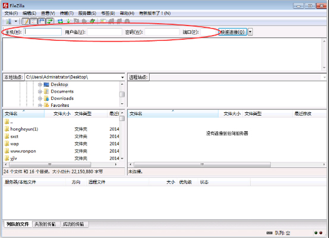Image resolution: width=329 pixels, height=238 pixels.
Task: Open the 远程站点 path dropdown
Action: pos(324,77)
